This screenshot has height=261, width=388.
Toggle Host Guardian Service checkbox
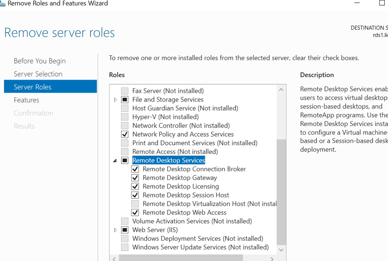[x=125, y=108]
